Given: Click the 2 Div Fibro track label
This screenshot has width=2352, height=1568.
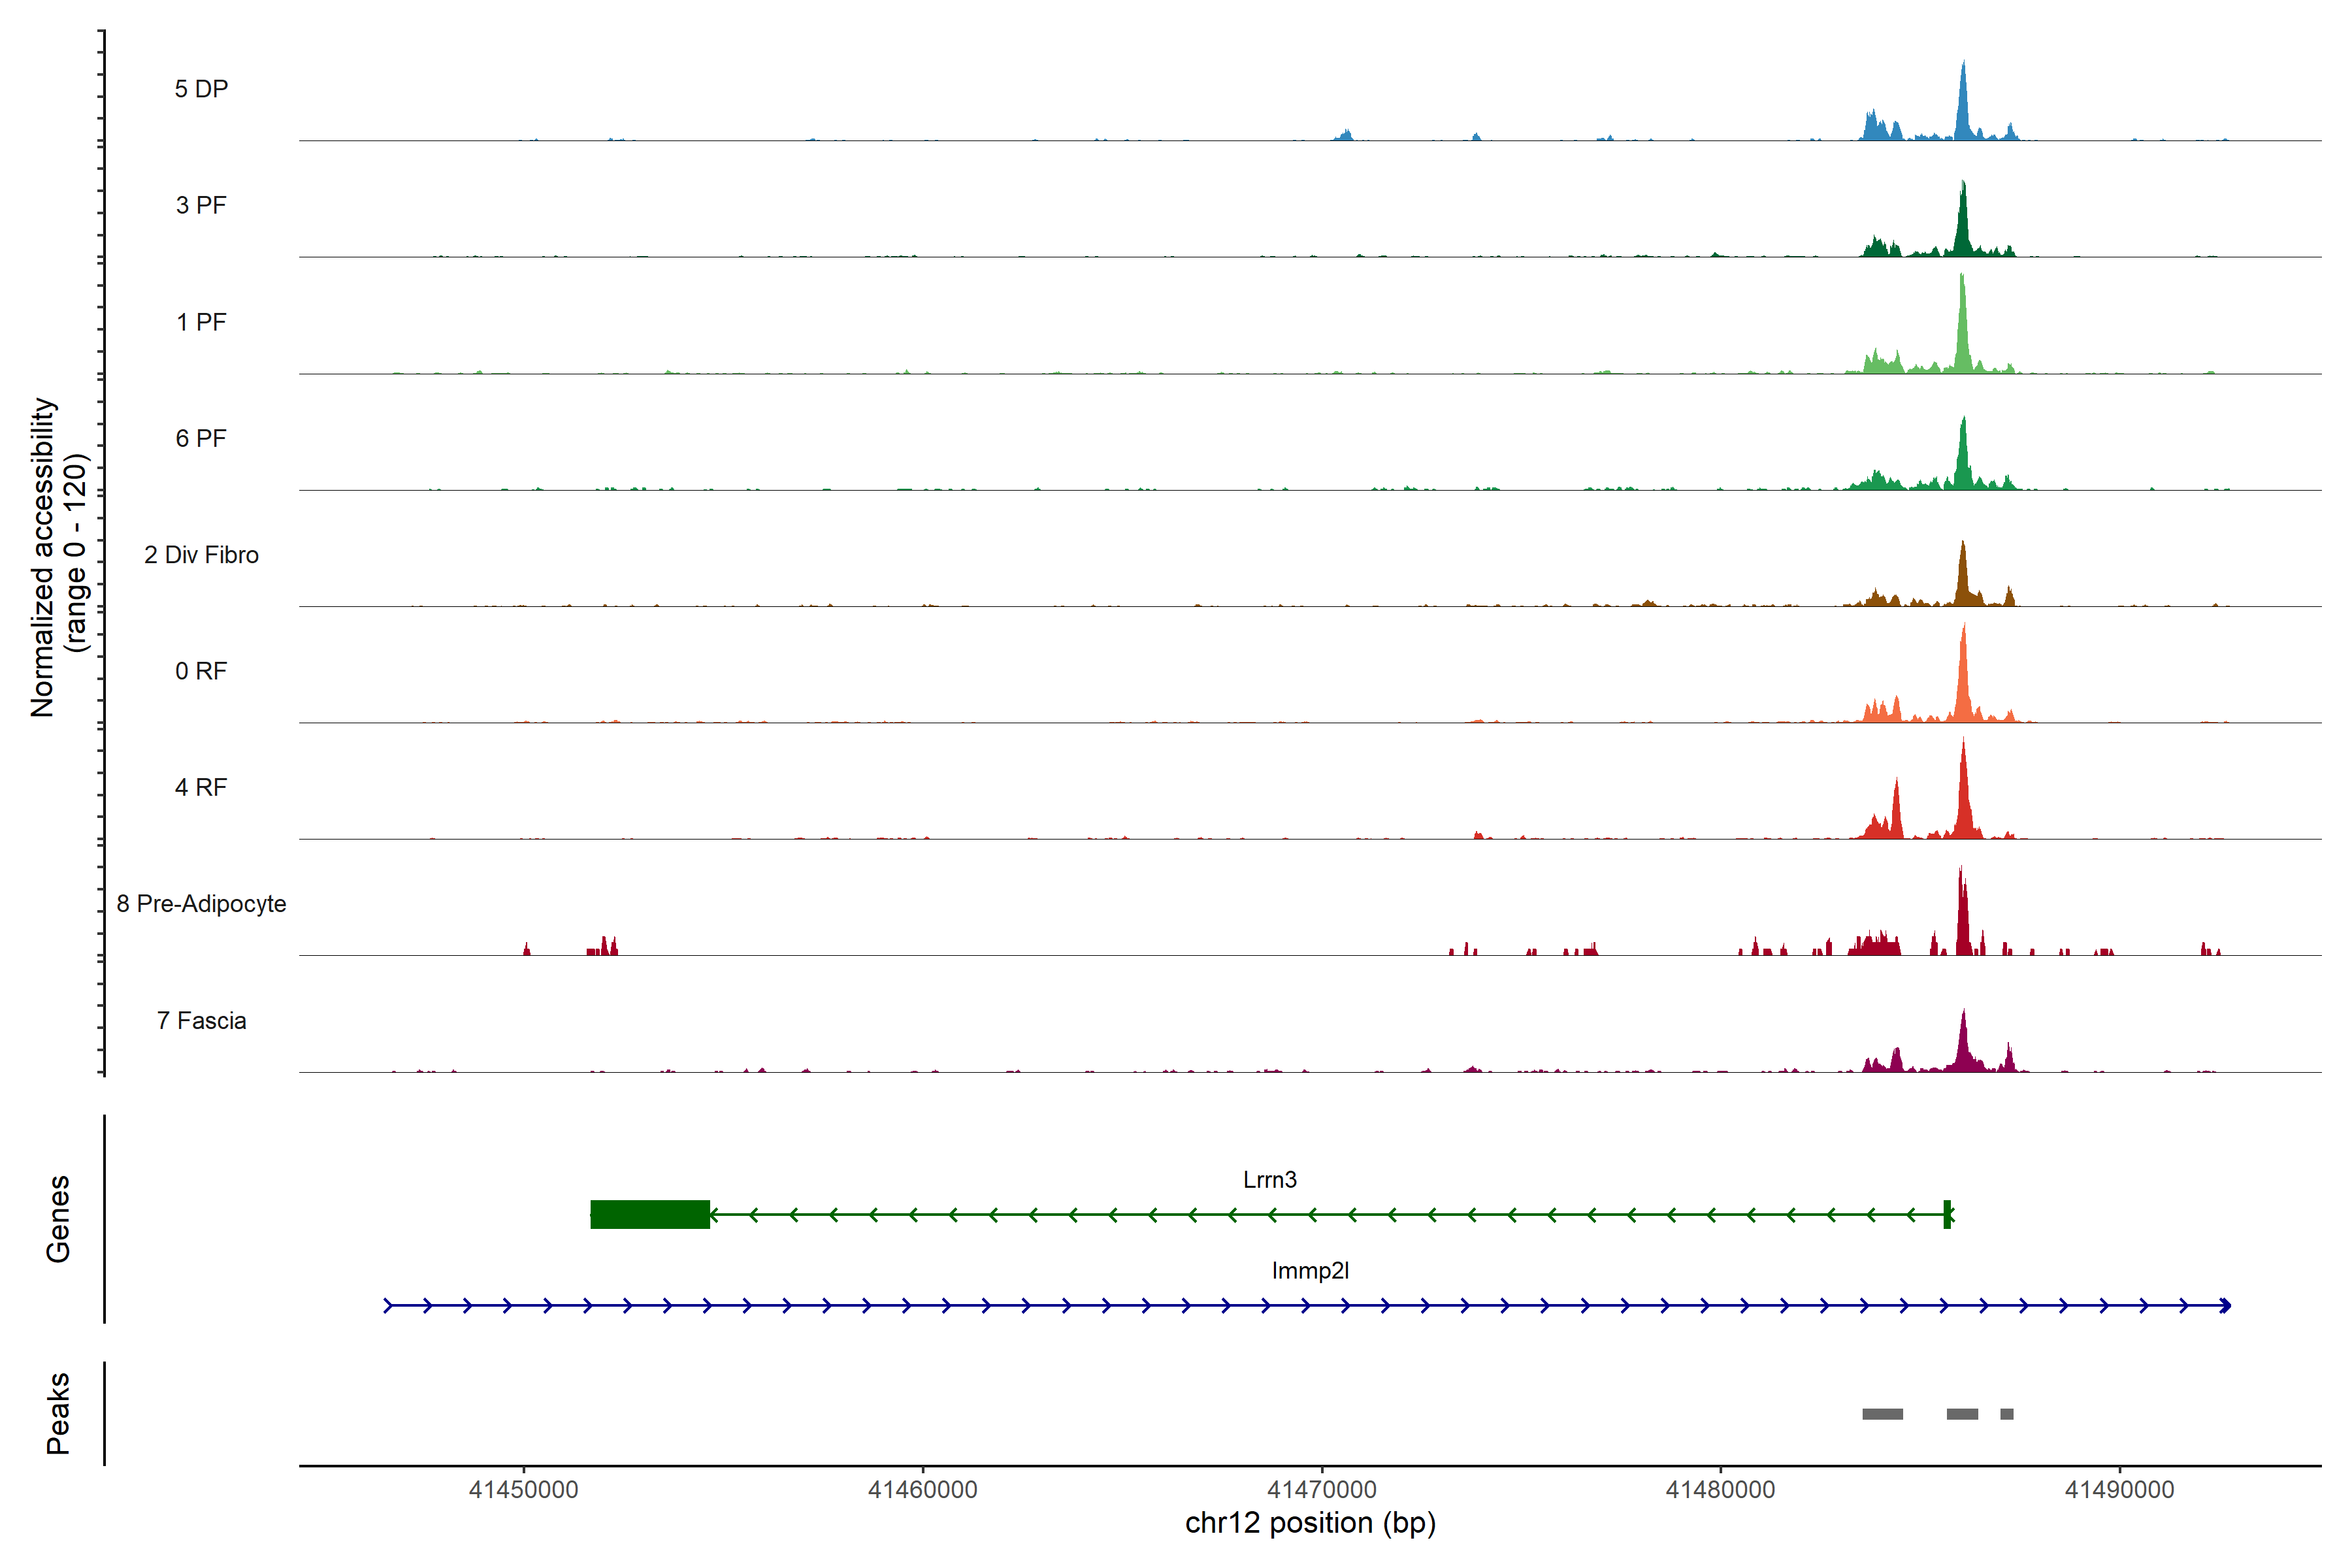Looking at the screenshot, I should (x=201, y=555).
